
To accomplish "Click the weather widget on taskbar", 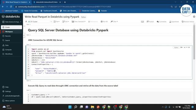I will [7, 107].
